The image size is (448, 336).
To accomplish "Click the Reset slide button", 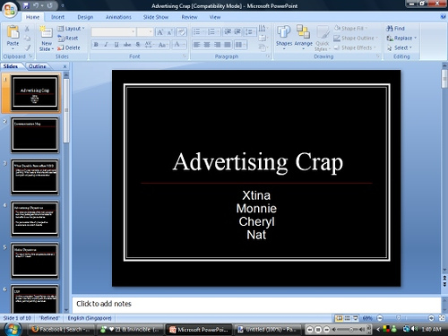I will [68, 39].
